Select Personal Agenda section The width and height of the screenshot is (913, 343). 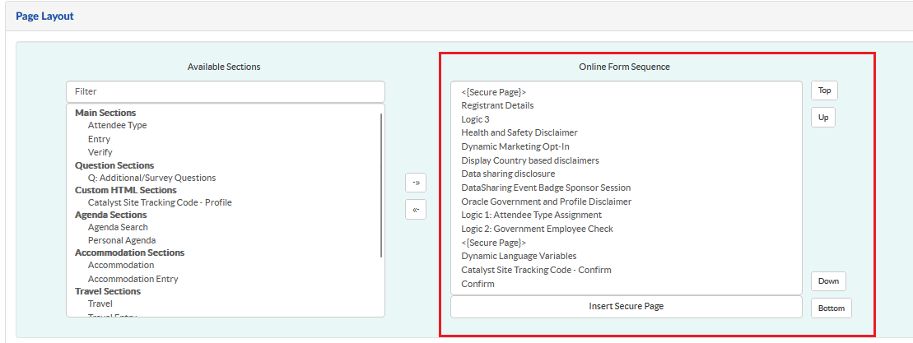click(122, 240)
